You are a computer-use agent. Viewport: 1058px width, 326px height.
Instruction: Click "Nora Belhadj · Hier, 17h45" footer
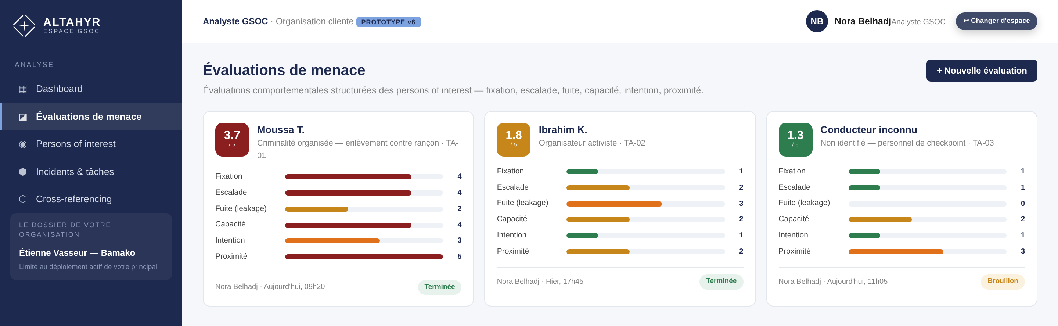coord(540,282)
